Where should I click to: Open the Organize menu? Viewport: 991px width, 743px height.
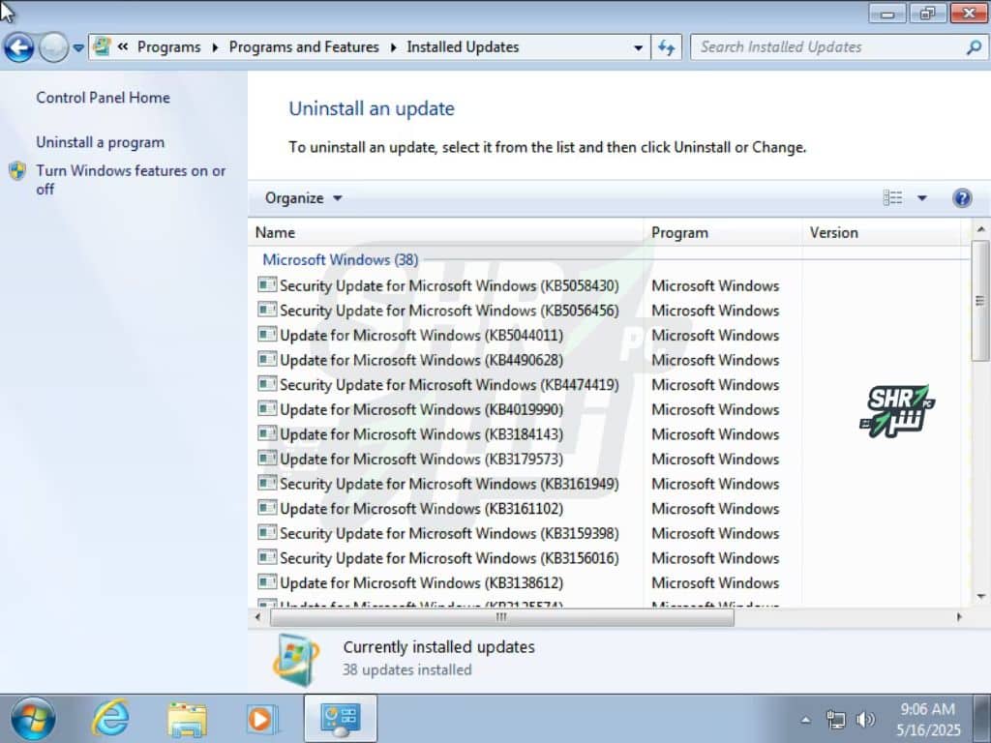[x=303, y=198]
